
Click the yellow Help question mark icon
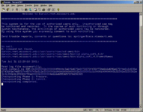(x=58, y=10)
